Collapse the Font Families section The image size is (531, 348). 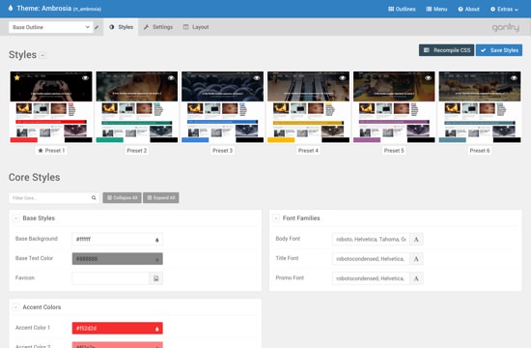[276, 218]
